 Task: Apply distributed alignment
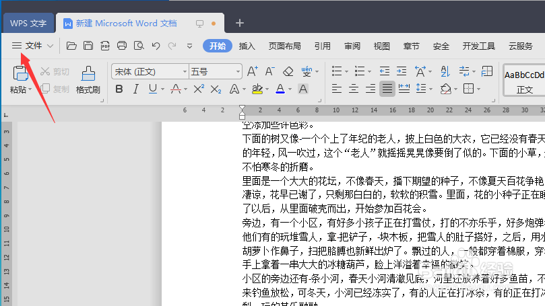404,89
